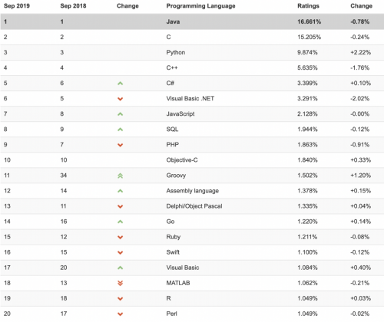Screen dimensions: 384x322
Task: Click the green arrow beside Assembly language
Action: (x=120, y=191)
